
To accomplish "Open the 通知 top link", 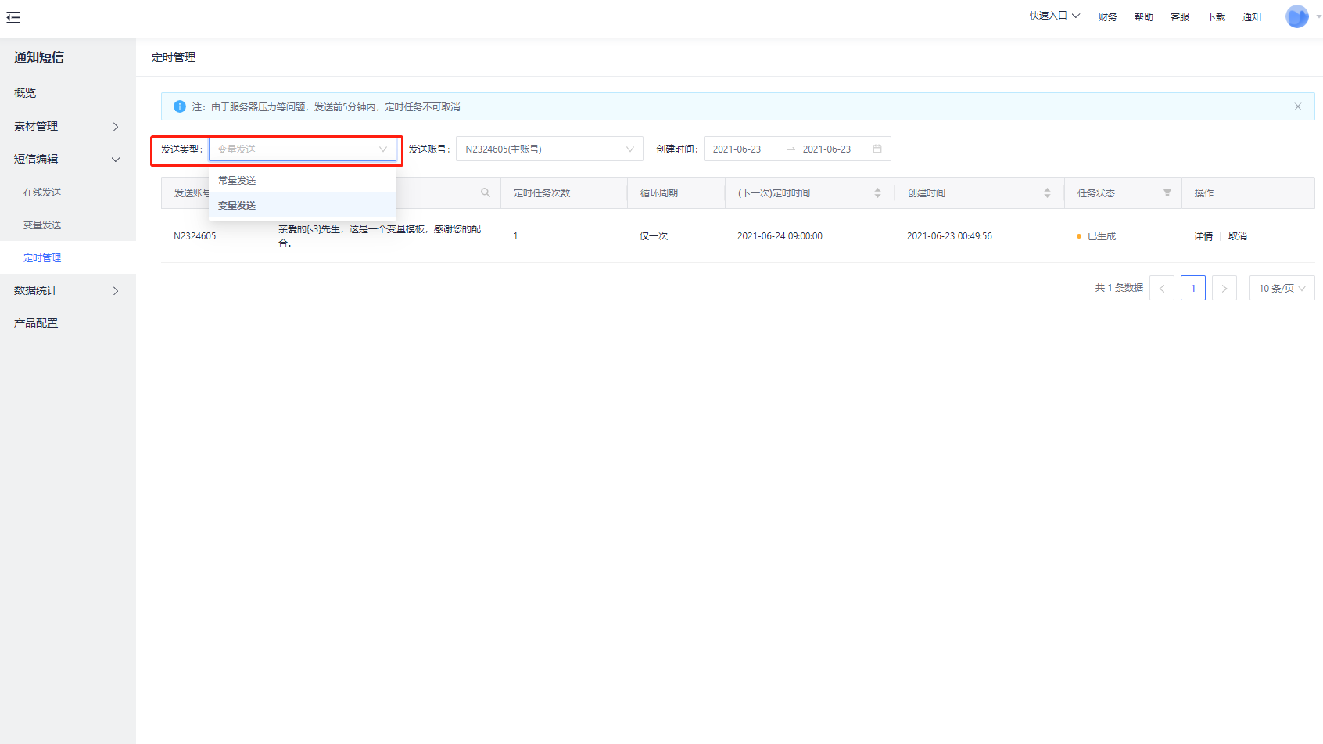I will [x=1251, y=16].
